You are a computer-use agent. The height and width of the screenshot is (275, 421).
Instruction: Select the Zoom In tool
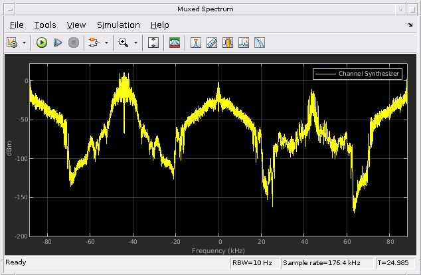pos(124,43)
